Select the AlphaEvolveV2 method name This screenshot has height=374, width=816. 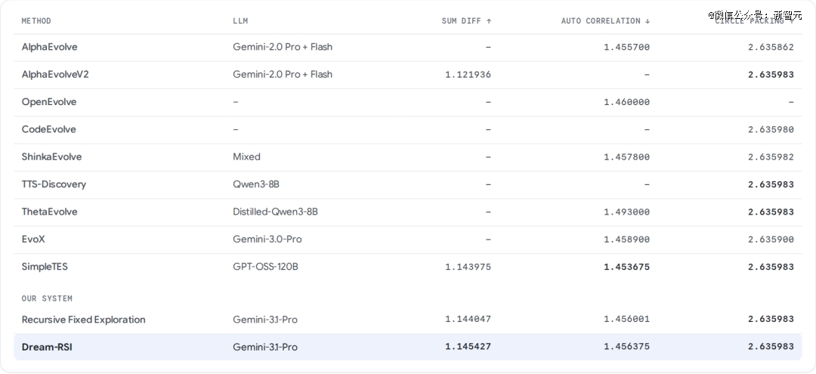(x=55, y=74)
